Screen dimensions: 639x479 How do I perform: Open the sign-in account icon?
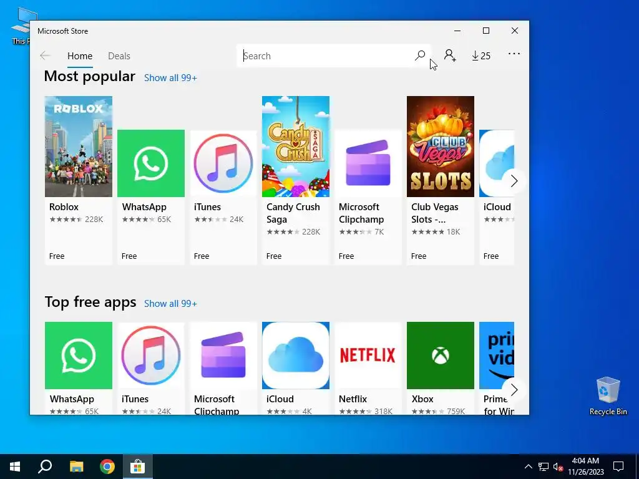click(450, 56)
